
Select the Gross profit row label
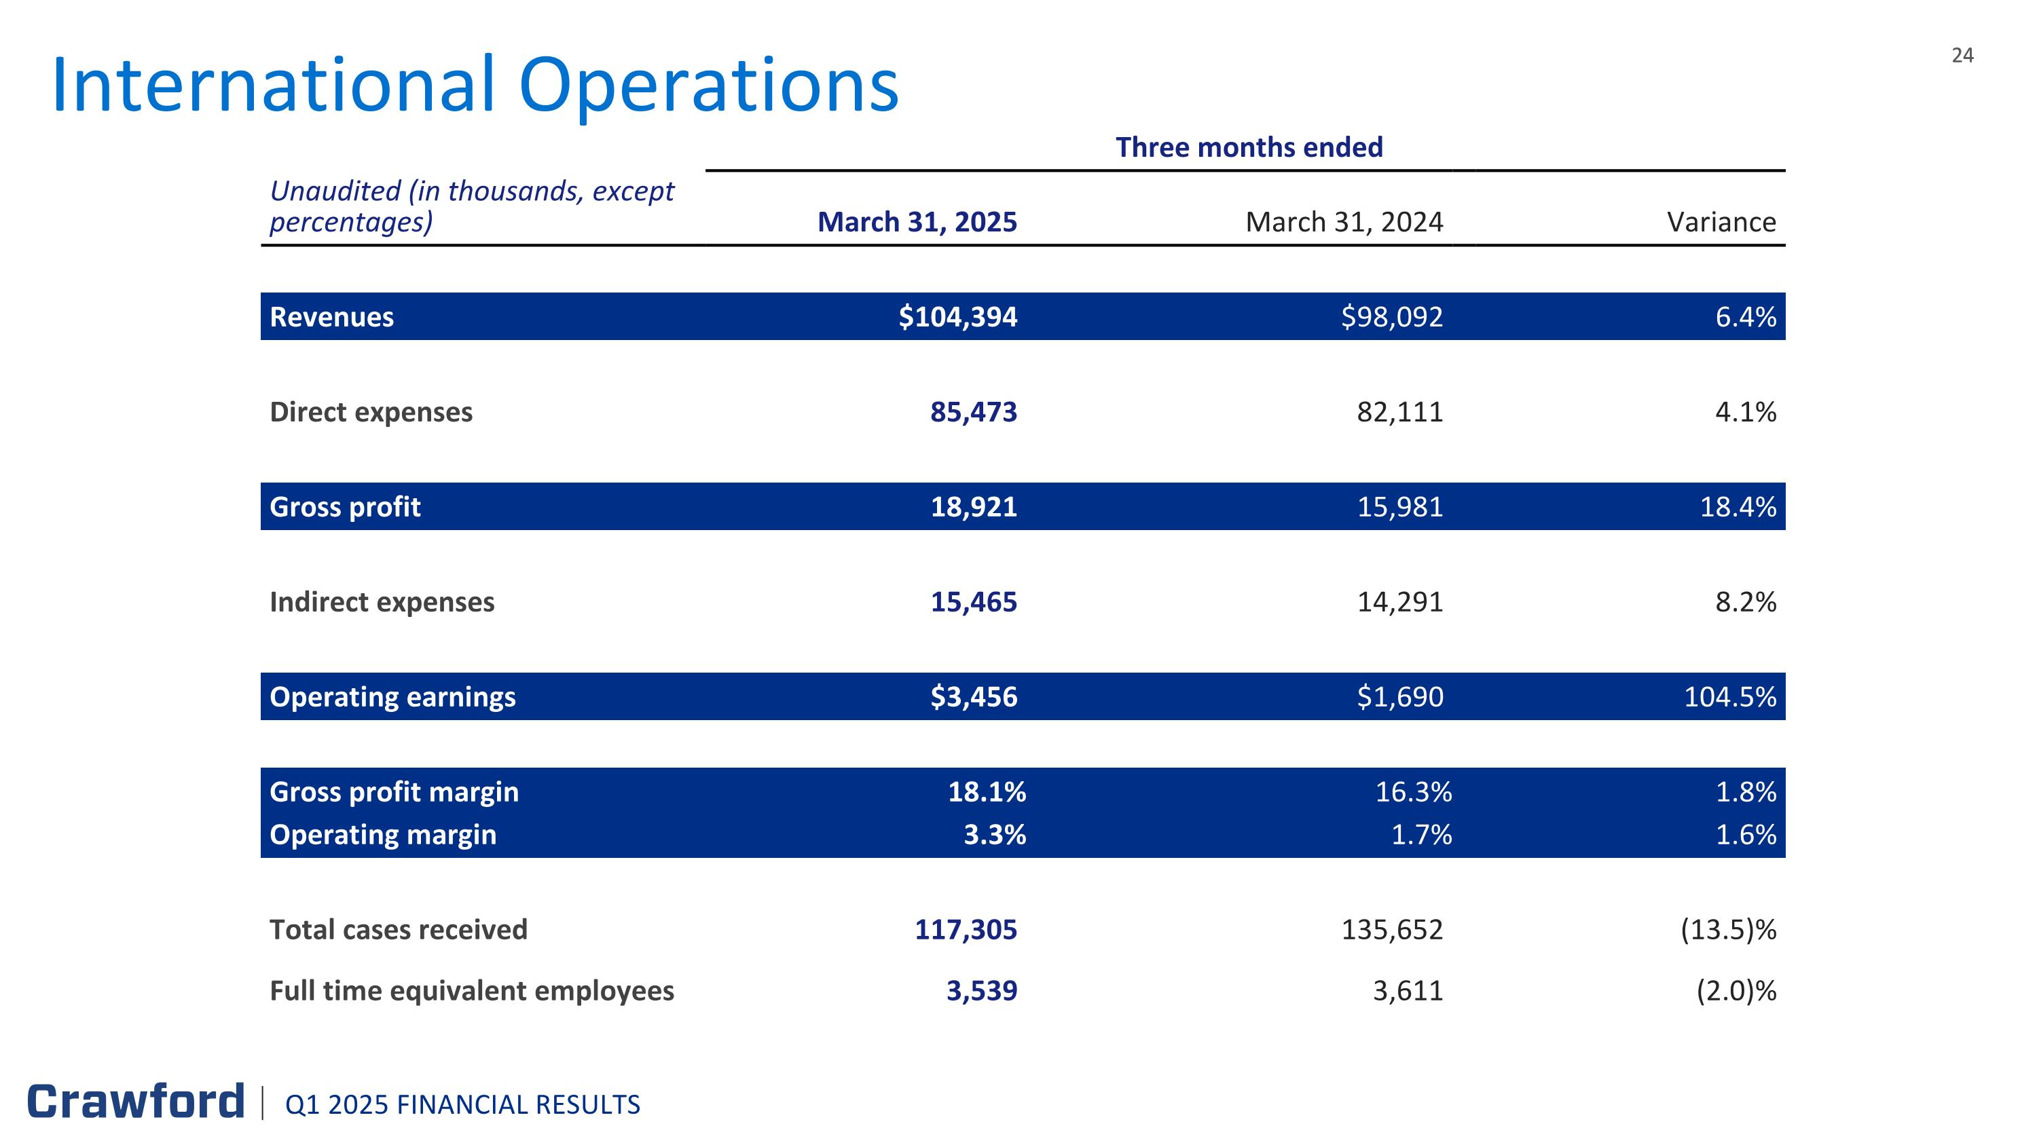345,506
